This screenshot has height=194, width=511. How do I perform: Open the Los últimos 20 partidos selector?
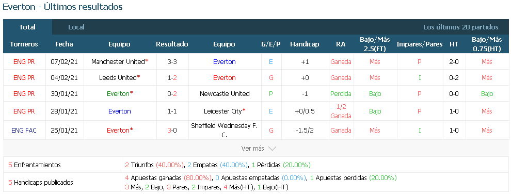pyautogui.click(x=460, y=27)
